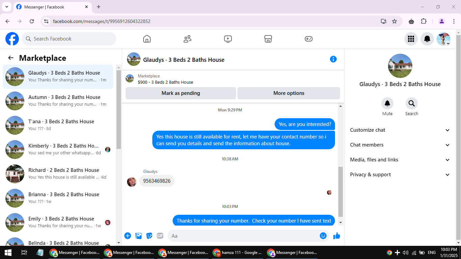Open the Marketplace storefront icon in navigation
The height and width of the screenshot is (259, 461).
[x=268, y=39]
